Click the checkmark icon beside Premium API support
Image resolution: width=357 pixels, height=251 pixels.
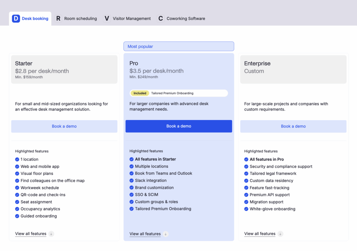click(x=246, y=195)
